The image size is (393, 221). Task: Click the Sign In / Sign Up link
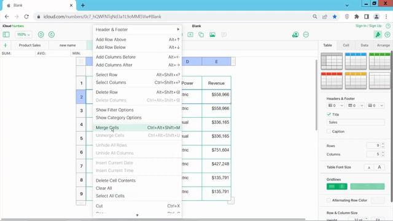point(368,26)
